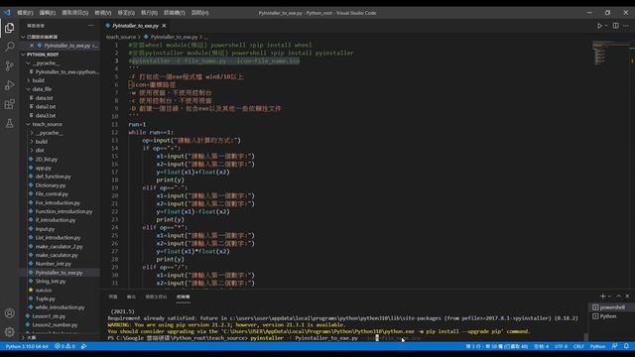Image resolution: width=635 pixels, height=357 pixels.
Task: Change the CRLF line ending setting
Action: tap(578, 346)
